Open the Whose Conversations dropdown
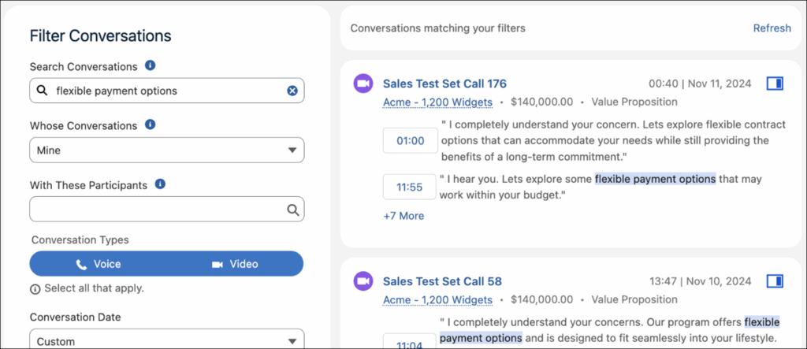807x349 pixels. 166,150
